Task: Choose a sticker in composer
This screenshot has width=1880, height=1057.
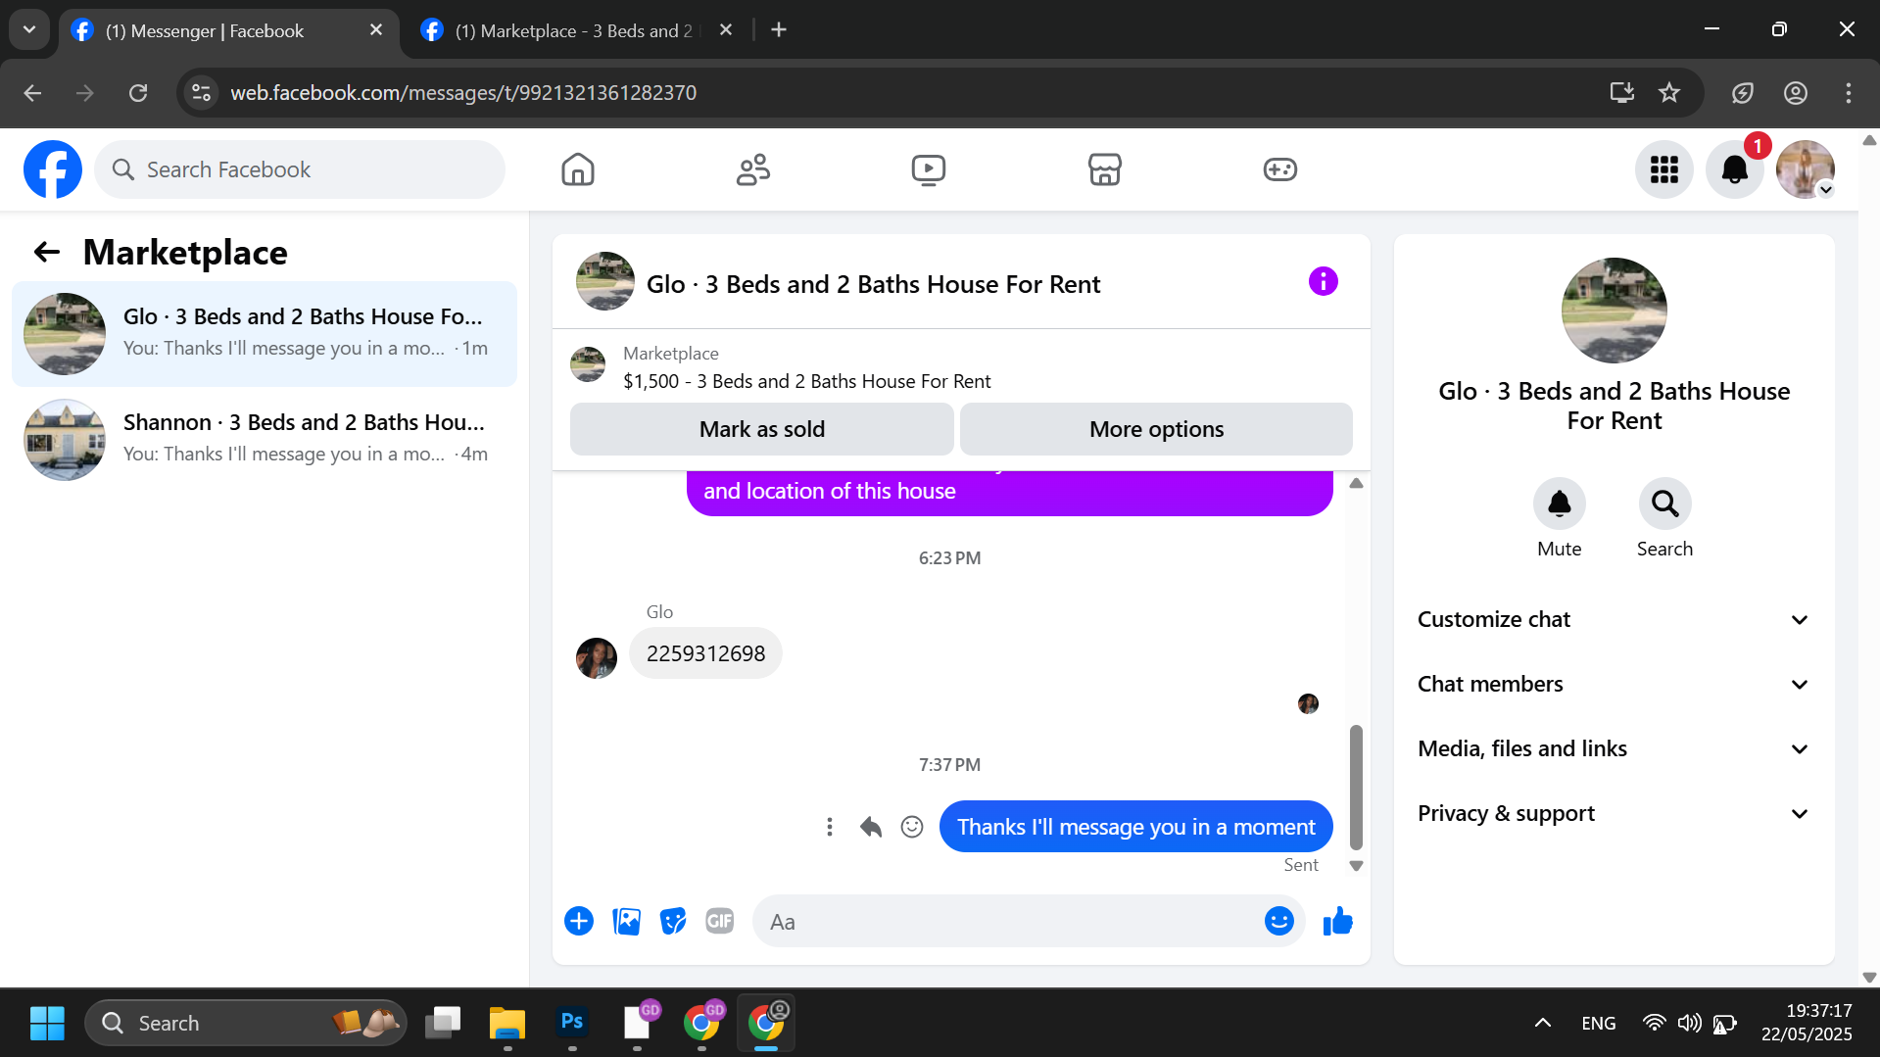Action: pyautogui.click(x=673, y=922)
